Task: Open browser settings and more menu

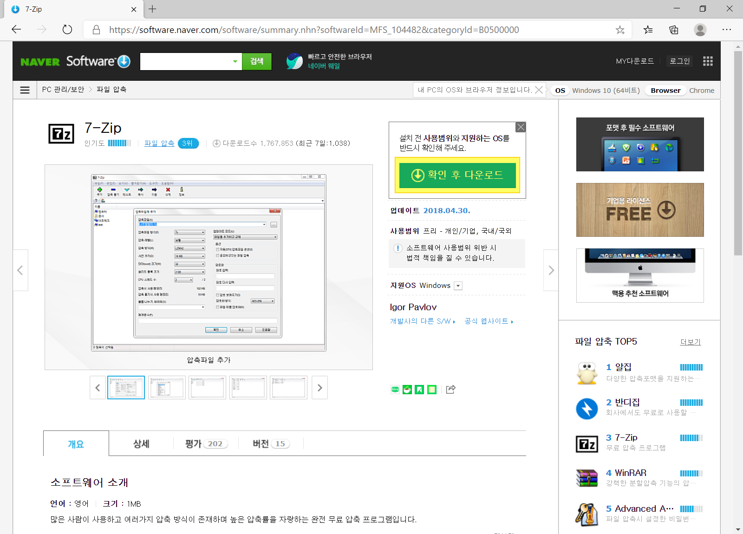Action: pyautogui.click(x=727, y=30)
